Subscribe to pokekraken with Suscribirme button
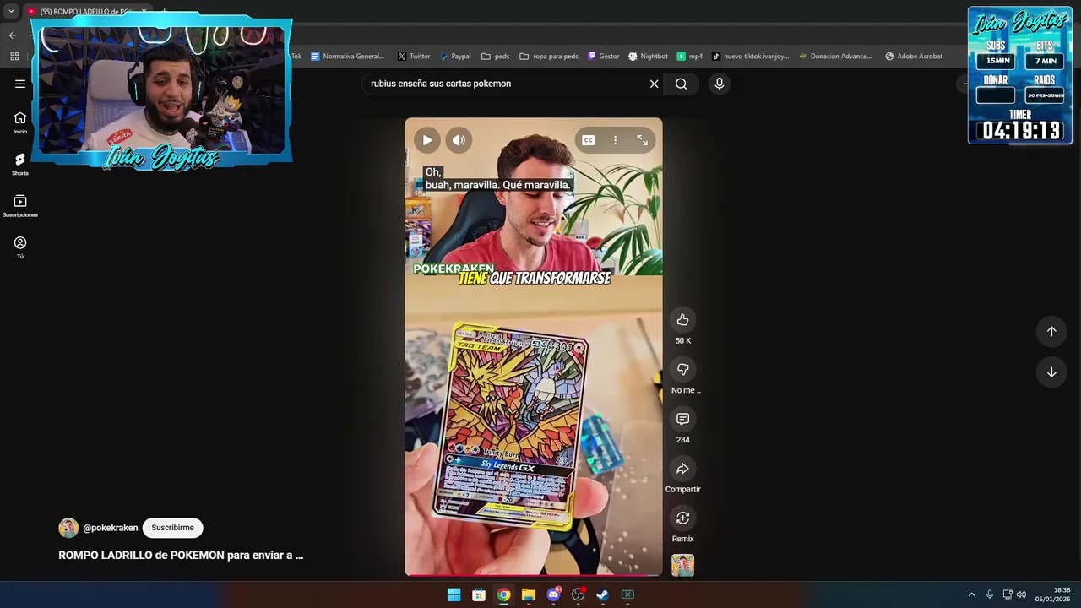1081x608 pixels. [172, 528]
